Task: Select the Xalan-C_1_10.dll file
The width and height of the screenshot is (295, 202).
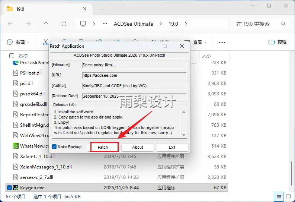Action: pos(37,157)
